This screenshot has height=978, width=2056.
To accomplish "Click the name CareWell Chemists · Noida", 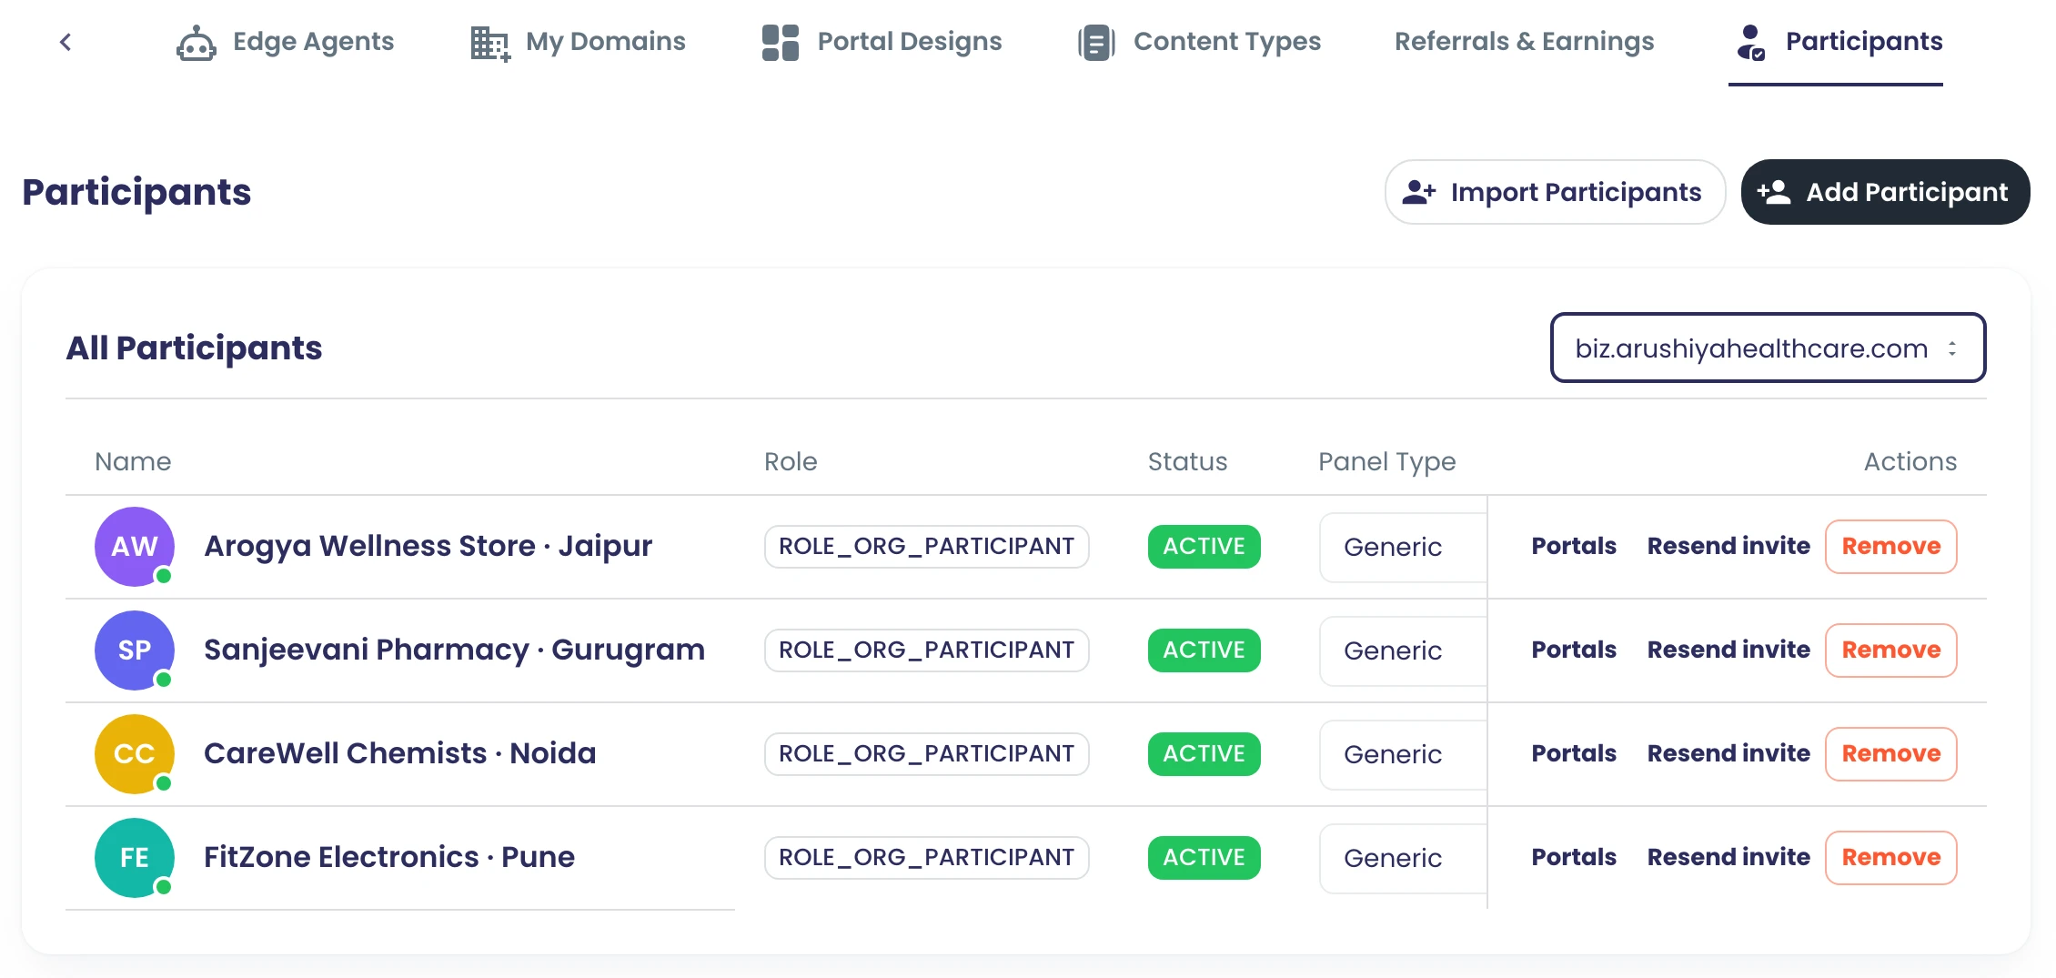I will [399, 753].
